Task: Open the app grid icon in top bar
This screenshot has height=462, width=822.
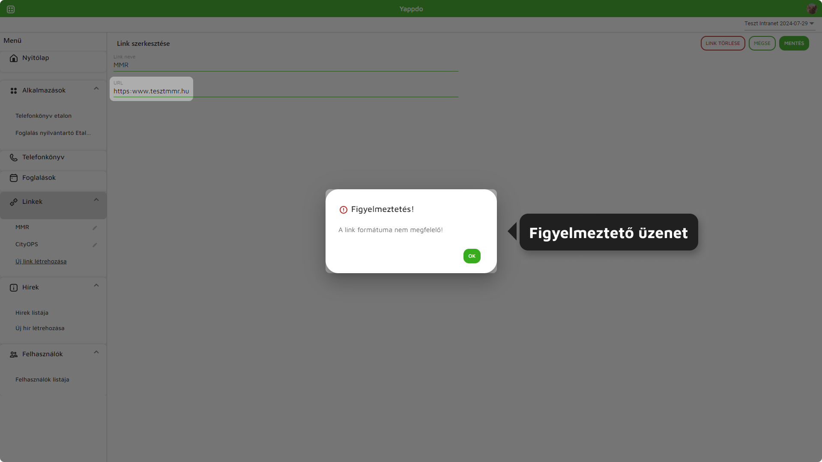Action: (x=11, y=9)
